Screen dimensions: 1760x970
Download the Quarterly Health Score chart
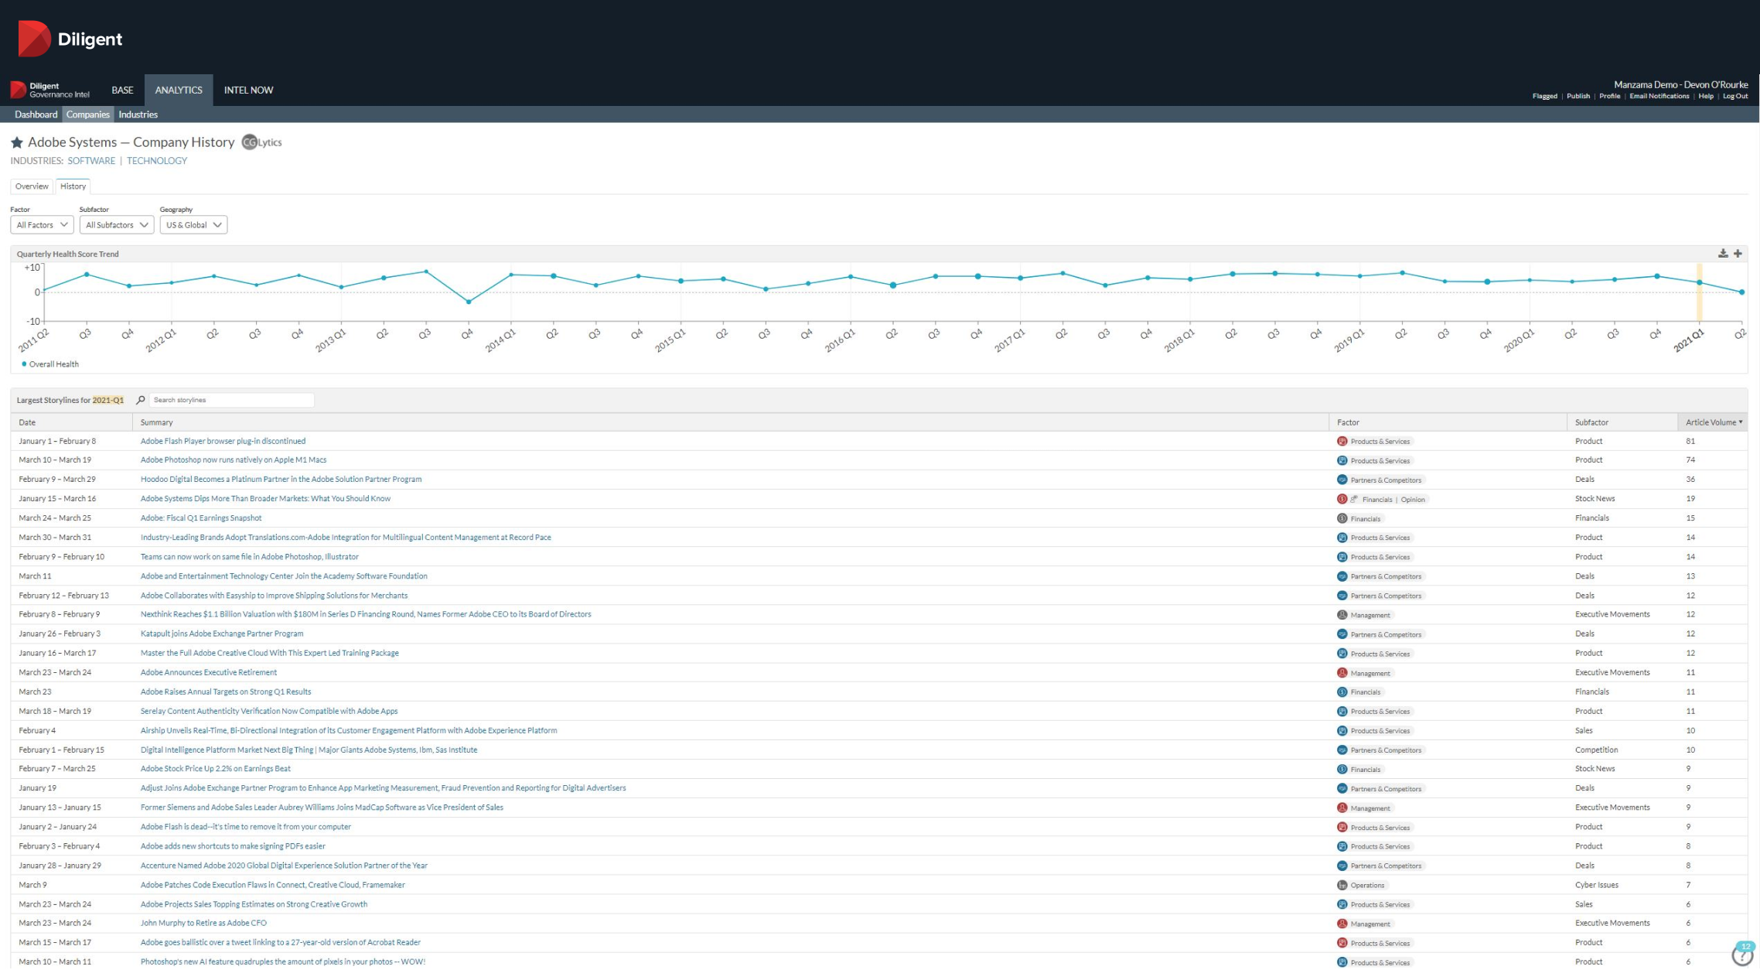pyautogui.click(x=1723, y=254)
